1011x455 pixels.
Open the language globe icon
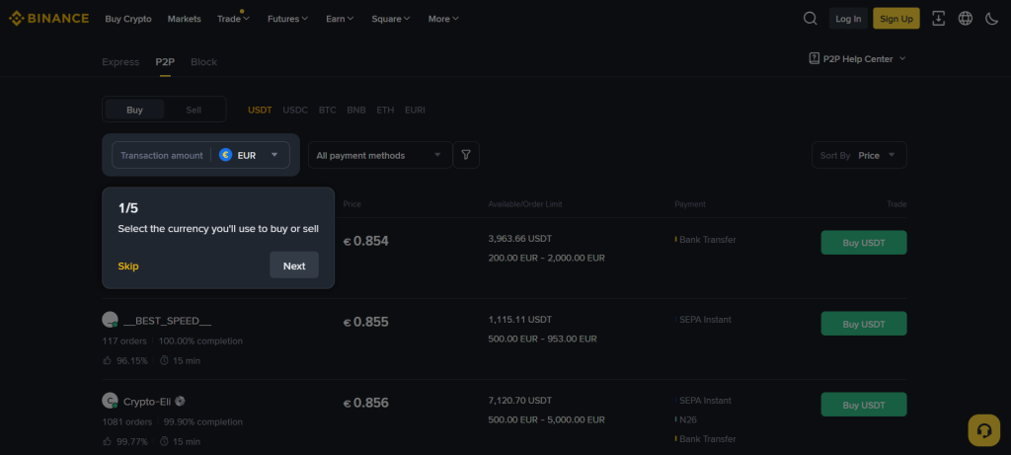(x=966, y=19)
